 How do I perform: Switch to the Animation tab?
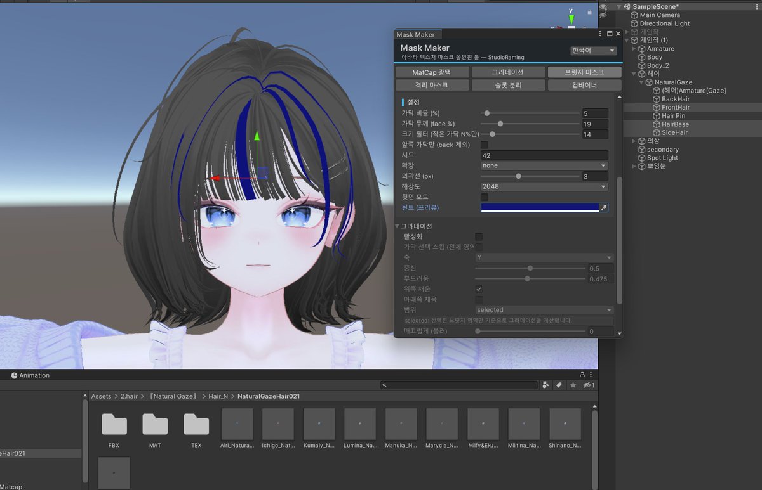coord(30,375)
